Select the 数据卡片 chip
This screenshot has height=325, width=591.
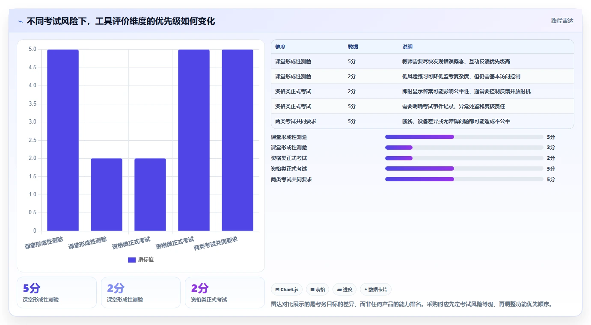pos(376,290)
